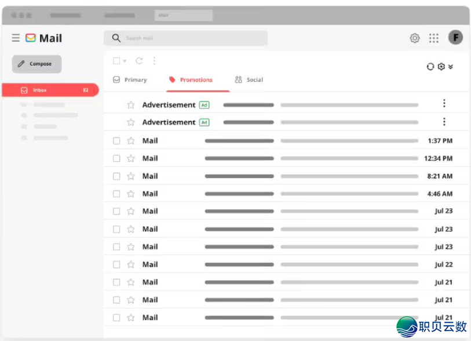The width and height of the screenshot is (471, 341).
Task: Open second Advertisement's three-dot options
Action: pyautogui.click(x=444, y=122)
